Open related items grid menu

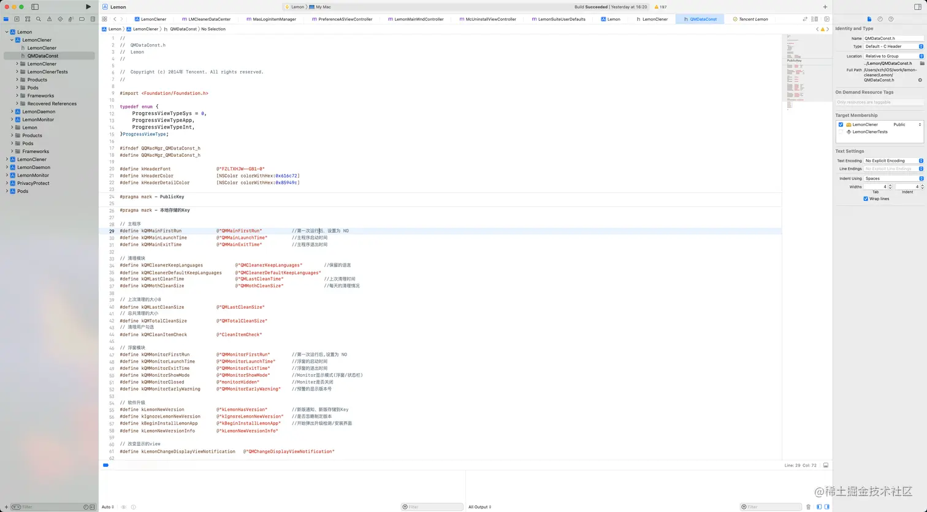coord(105,19)
